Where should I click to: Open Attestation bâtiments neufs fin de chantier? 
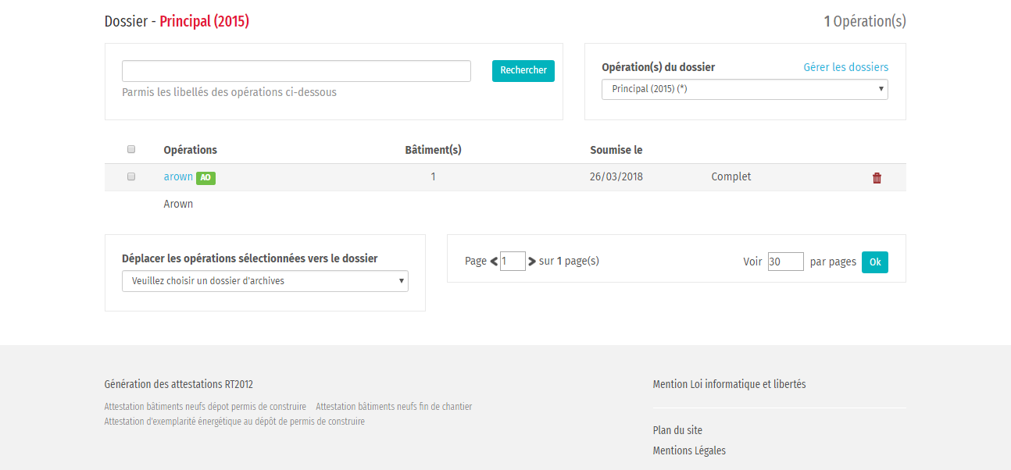pyautogui.click(x=394, y=407)
